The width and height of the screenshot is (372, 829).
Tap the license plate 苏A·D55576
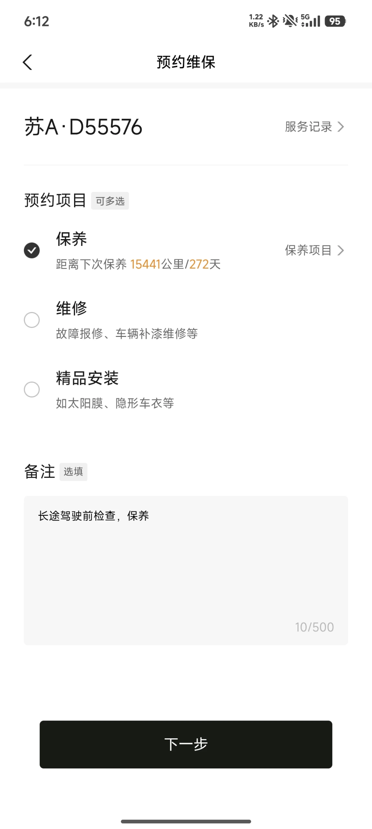pyautogui.click(x=83, y=127)
